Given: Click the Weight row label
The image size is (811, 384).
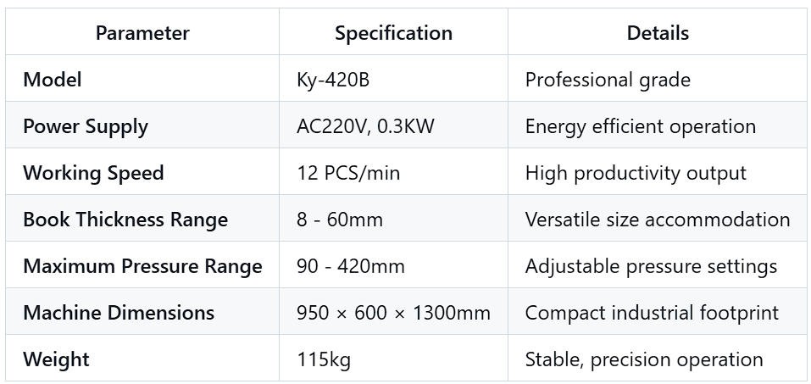Looking at the screenshot, I should click(56, 359).
